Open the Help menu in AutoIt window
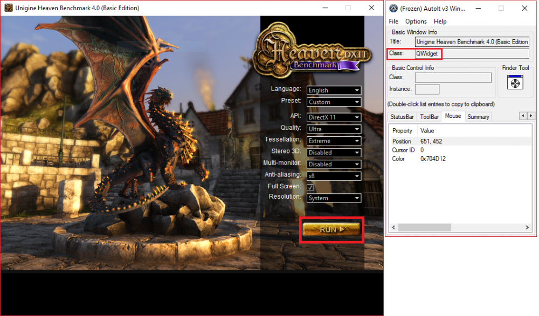Image resolution: width=539 pixels, height=316 pixels. click(x=440, y=22)
